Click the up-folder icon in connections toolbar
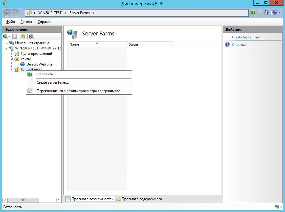The width and height of the screenshot is (285, 212). (x=22, y=36)
